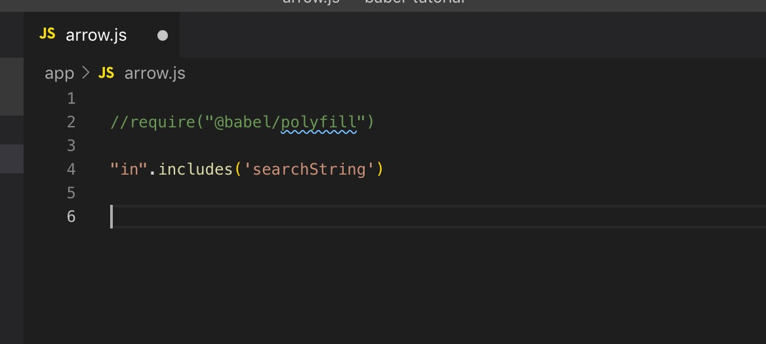
Task: Open the app folder breadcrumb
Action: tap(59, 73)
